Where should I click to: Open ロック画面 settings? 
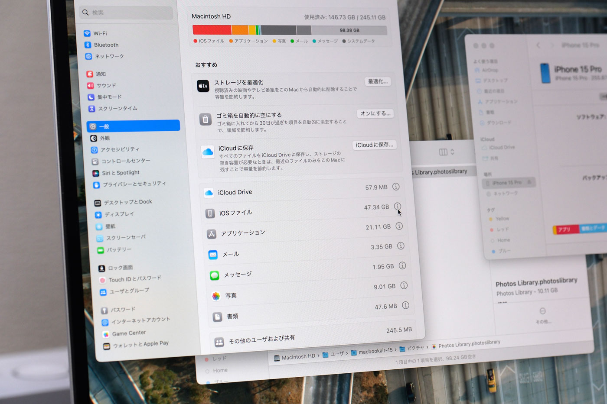[x=116, y=268]
